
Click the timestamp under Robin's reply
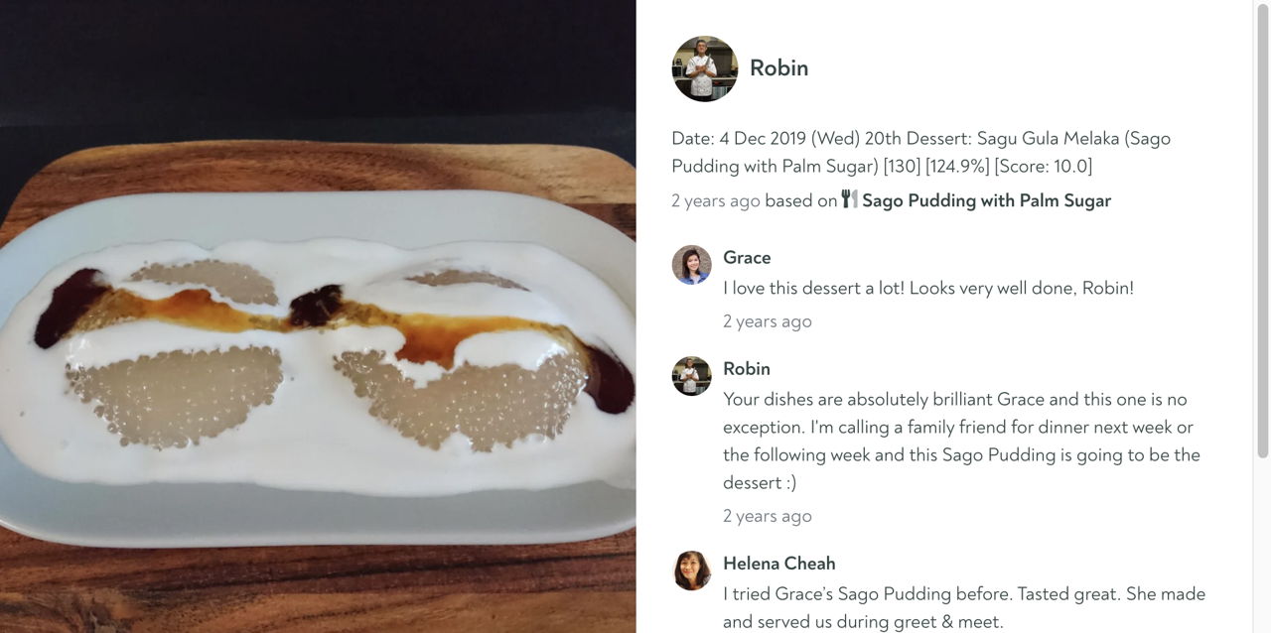[768, 516]
